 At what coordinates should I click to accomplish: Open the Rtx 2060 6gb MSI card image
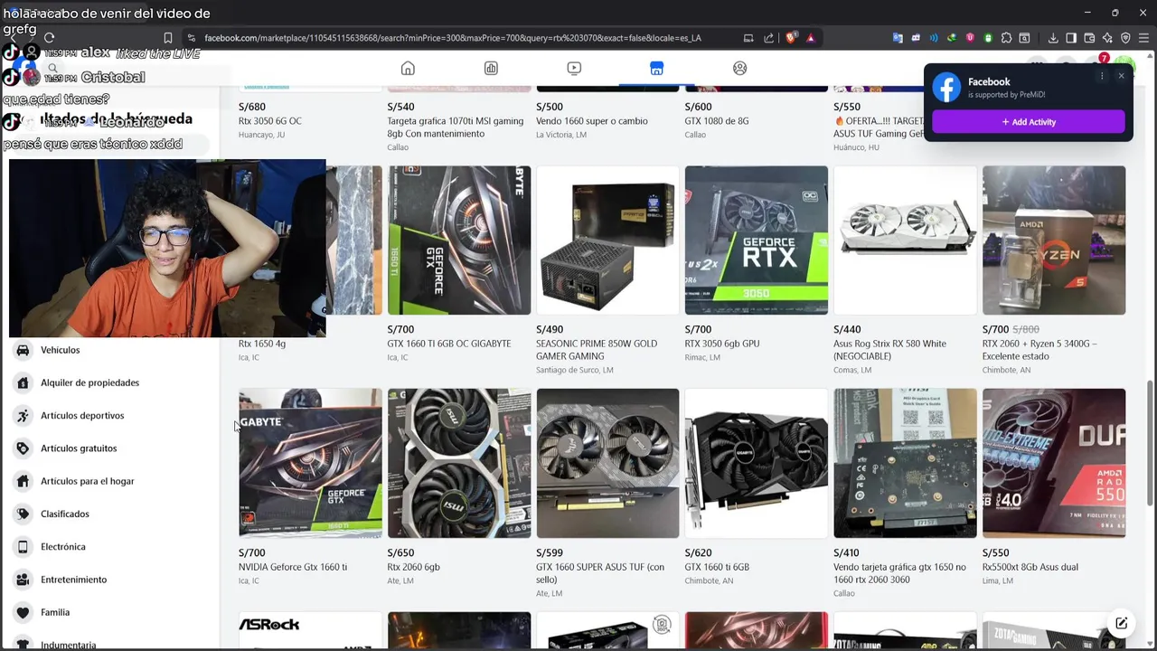pos(459,463)
